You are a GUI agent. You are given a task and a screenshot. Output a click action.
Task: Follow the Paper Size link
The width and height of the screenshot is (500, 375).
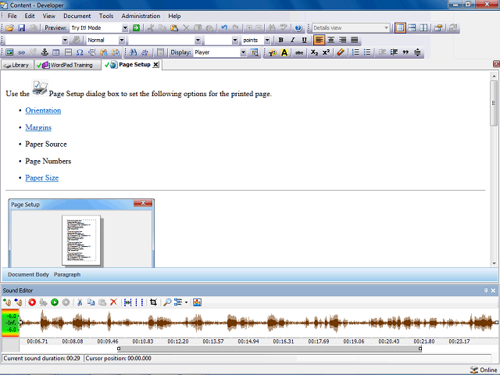(x=41, y=177)
